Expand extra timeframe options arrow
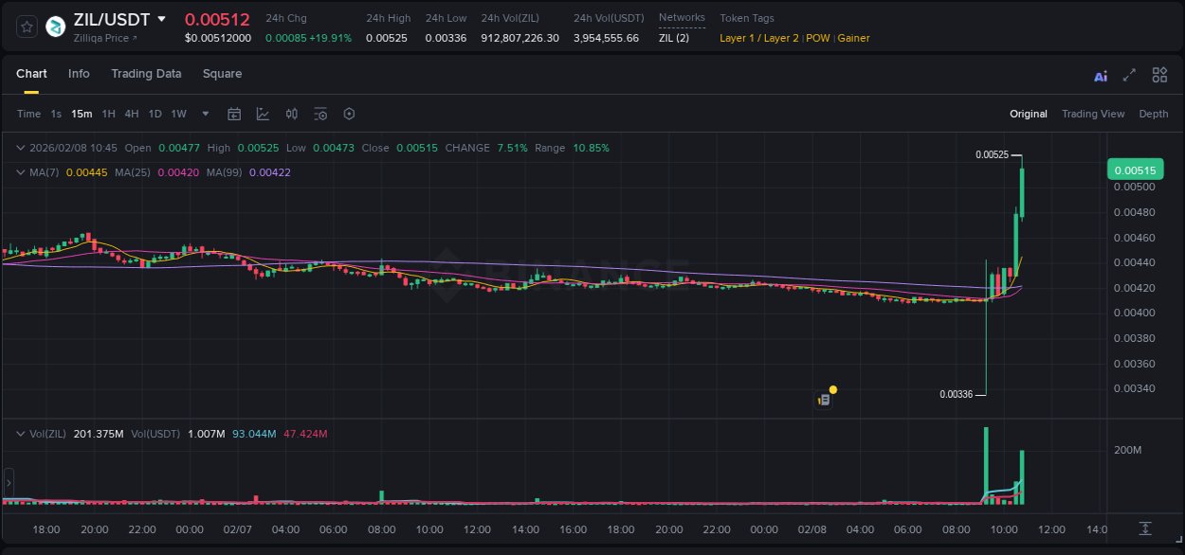 [204, 114]
